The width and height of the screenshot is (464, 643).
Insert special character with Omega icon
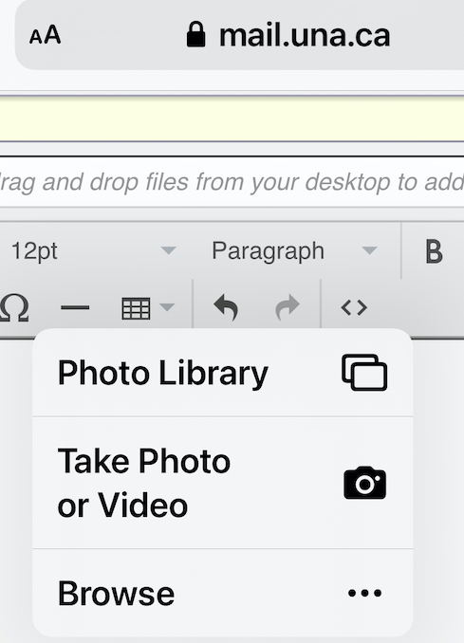(14, 307)
